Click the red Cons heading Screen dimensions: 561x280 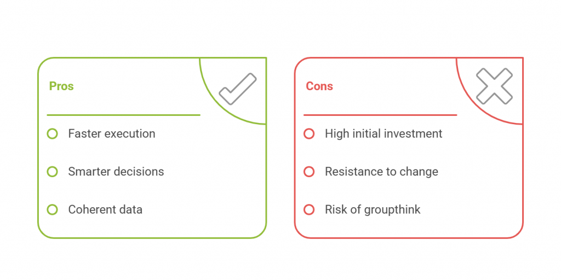click(x=319, y=86)
